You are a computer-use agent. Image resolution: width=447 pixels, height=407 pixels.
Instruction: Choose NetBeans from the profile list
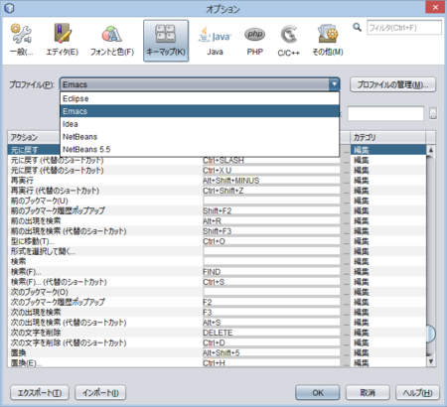click(200, 137)
